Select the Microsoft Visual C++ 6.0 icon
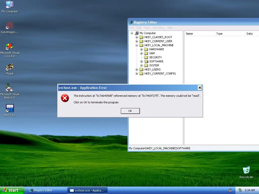The width and height of the screenshot is (259, 194). 10,46
